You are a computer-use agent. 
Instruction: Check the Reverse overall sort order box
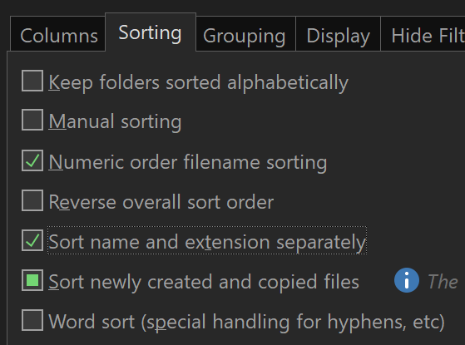[x=32, y=200]
